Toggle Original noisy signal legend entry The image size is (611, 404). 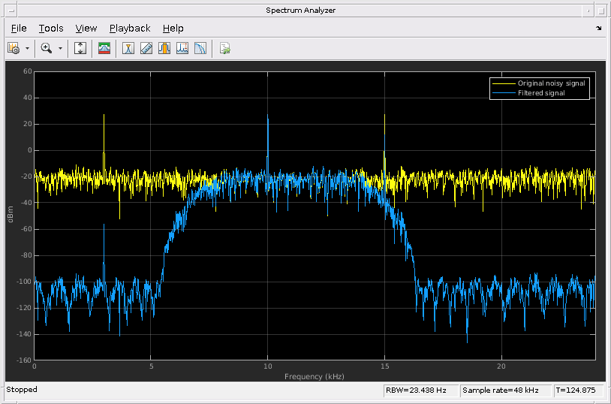551,83
